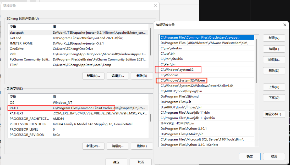
Task: Move entry up with 上移(U)
Action: (274, 87)
